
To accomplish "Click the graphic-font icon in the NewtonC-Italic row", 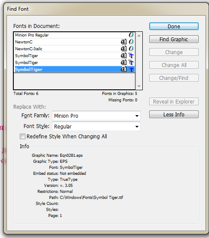I will 124,49.
